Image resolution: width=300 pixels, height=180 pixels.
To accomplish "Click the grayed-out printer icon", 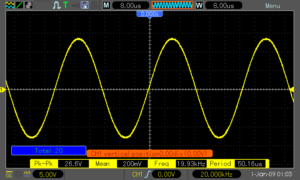I will (x=94, y=5).
